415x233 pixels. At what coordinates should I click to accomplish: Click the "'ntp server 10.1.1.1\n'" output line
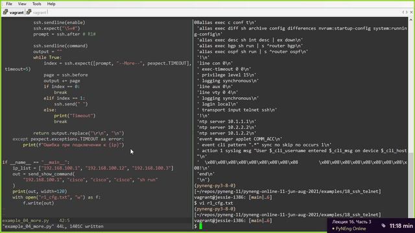[x=226, y=122]
